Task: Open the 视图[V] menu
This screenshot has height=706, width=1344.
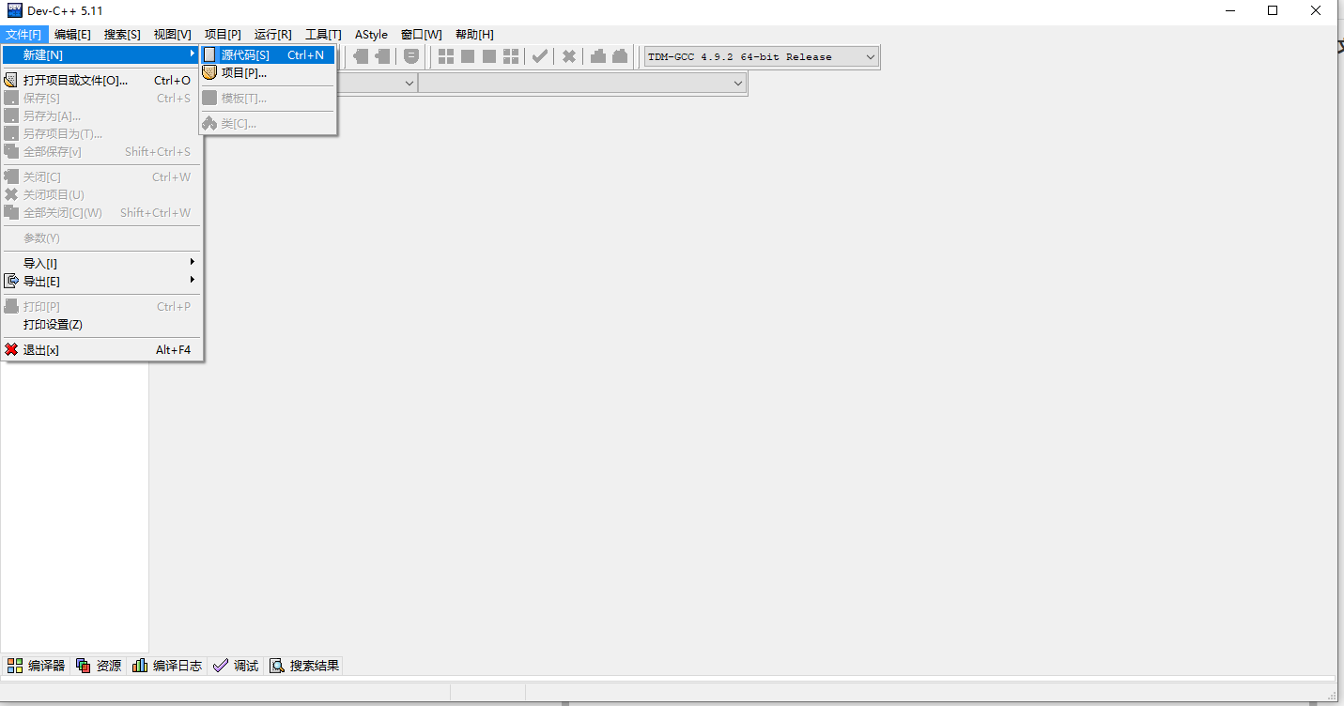Action: 172,35
